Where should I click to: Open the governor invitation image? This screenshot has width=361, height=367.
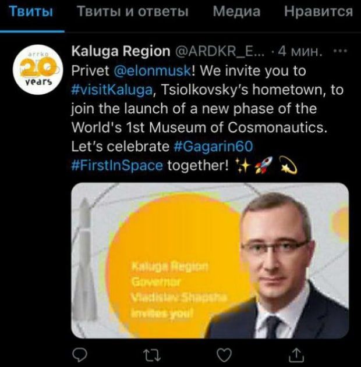point(210,261)
